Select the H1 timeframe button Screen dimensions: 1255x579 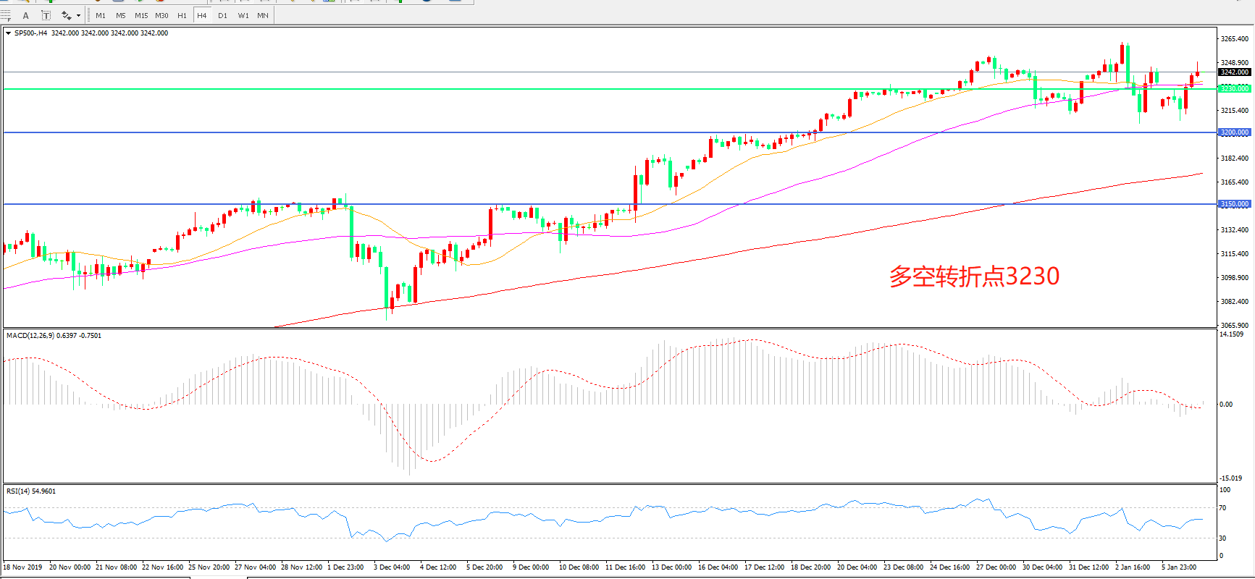tap(182, 15)
